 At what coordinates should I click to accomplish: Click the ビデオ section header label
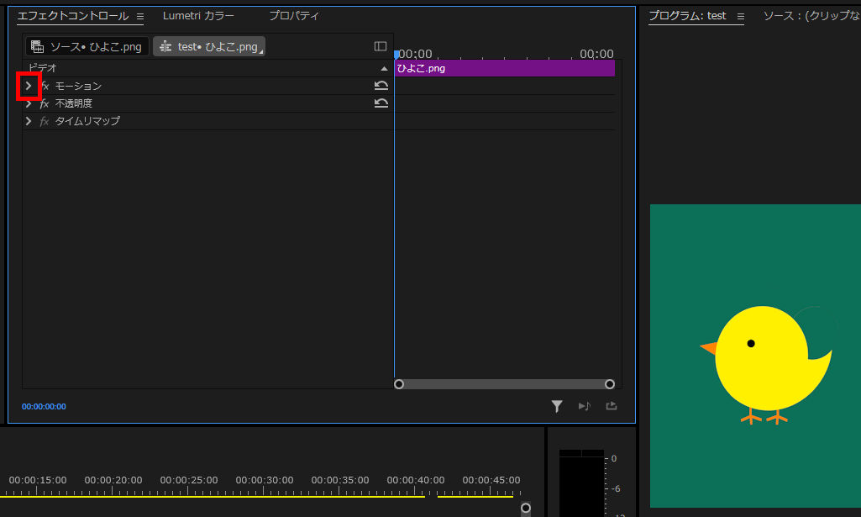click(42, 68)
